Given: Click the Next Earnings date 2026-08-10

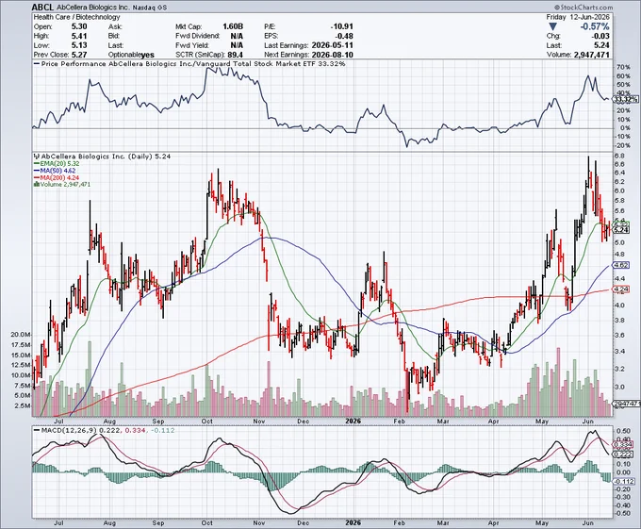Looking at the screenshot, I should pyautogui.click(x=333, y=55).
